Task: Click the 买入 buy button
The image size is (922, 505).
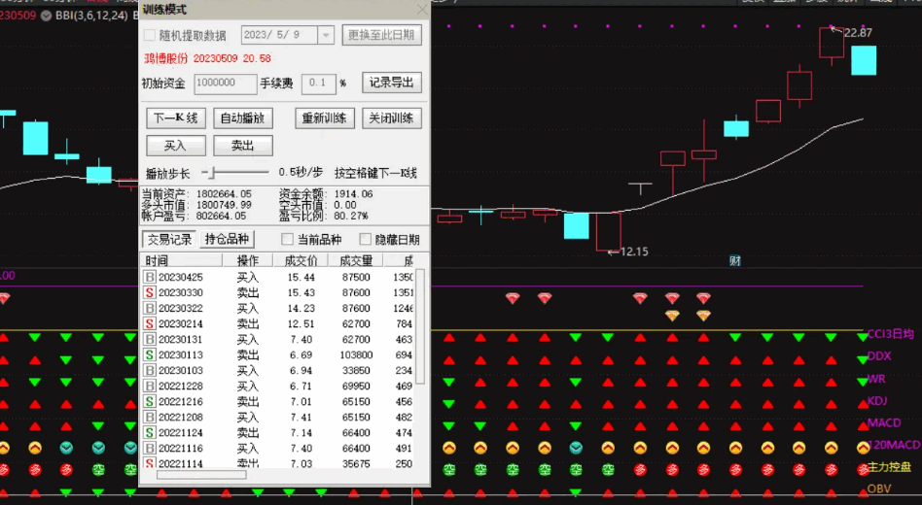Action: tap(176, 145)
